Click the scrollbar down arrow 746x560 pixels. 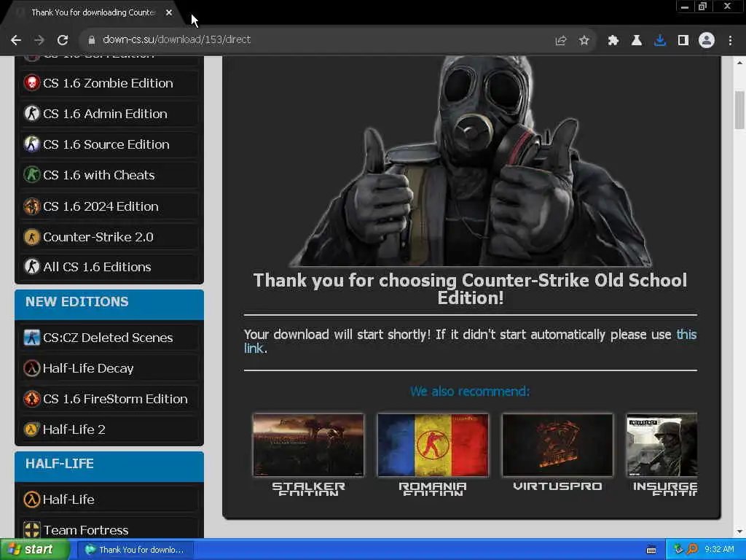(x=739, y=532)
